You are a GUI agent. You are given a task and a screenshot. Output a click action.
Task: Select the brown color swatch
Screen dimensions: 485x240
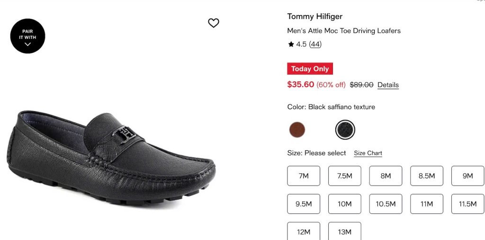[x=297, y=130]
